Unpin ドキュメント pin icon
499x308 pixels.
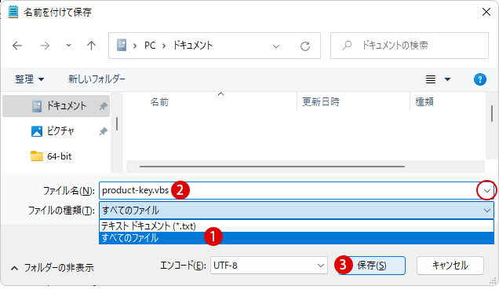tap(103, 106)
